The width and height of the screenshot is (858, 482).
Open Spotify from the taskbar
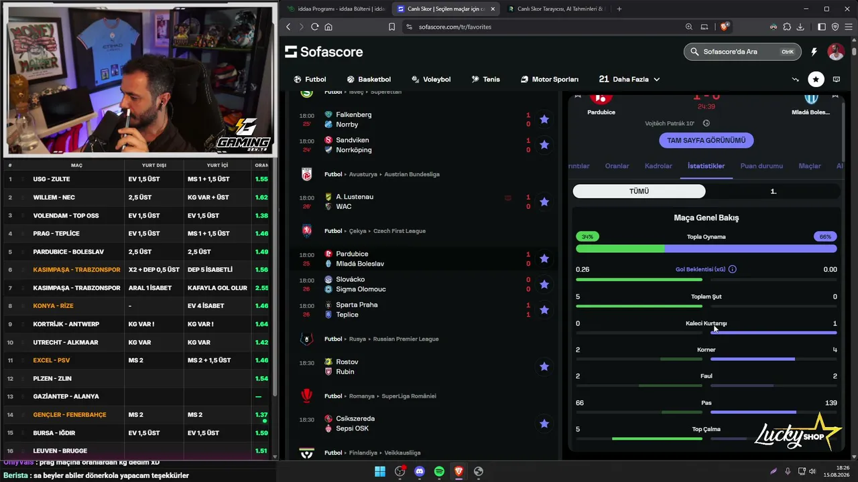439,471
